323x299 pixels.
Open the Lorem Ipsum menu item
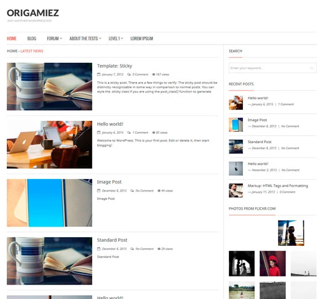[x=142, y=39]
